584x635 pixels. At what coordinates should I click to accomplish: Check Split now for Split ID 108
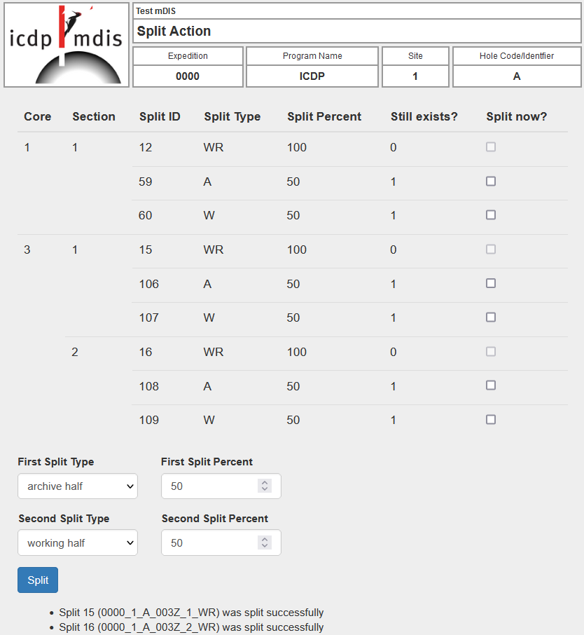491,385
